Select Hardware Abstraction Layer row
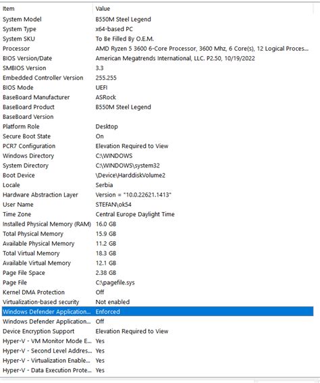Image resolution: width=320 pixels, height=383 pixels. pos(157,195)
